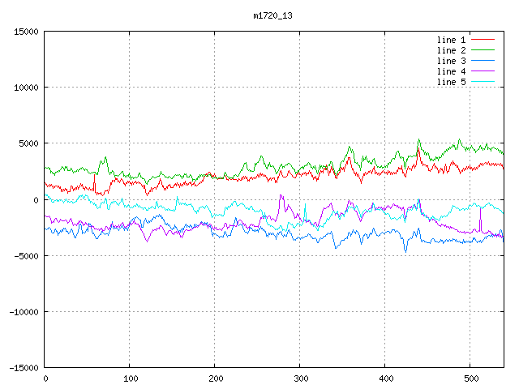Select the 10000 y-axis tick label
The height and width of the screenshot is (389, 519).
25,88
